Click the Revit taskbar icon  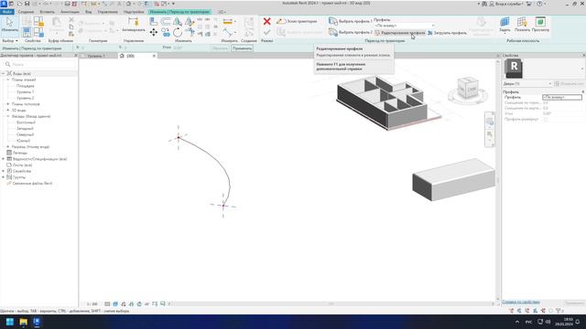point(37,322)
